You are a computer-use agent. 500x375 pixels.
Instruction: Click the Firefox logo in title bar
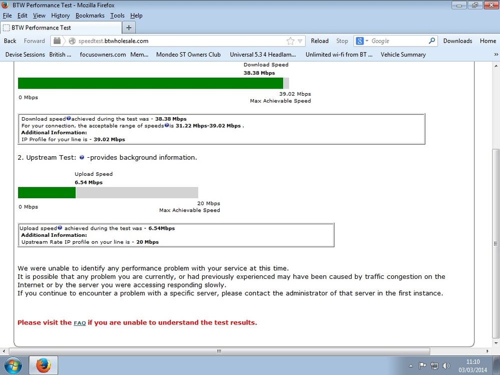pos(5,5)
